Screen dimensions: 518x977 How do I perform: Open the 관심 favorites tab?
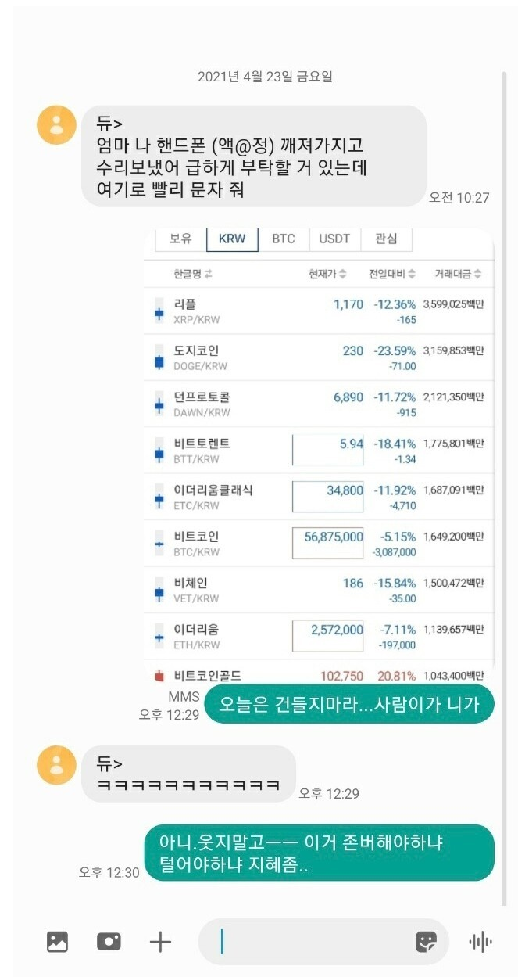click(386, 239)
